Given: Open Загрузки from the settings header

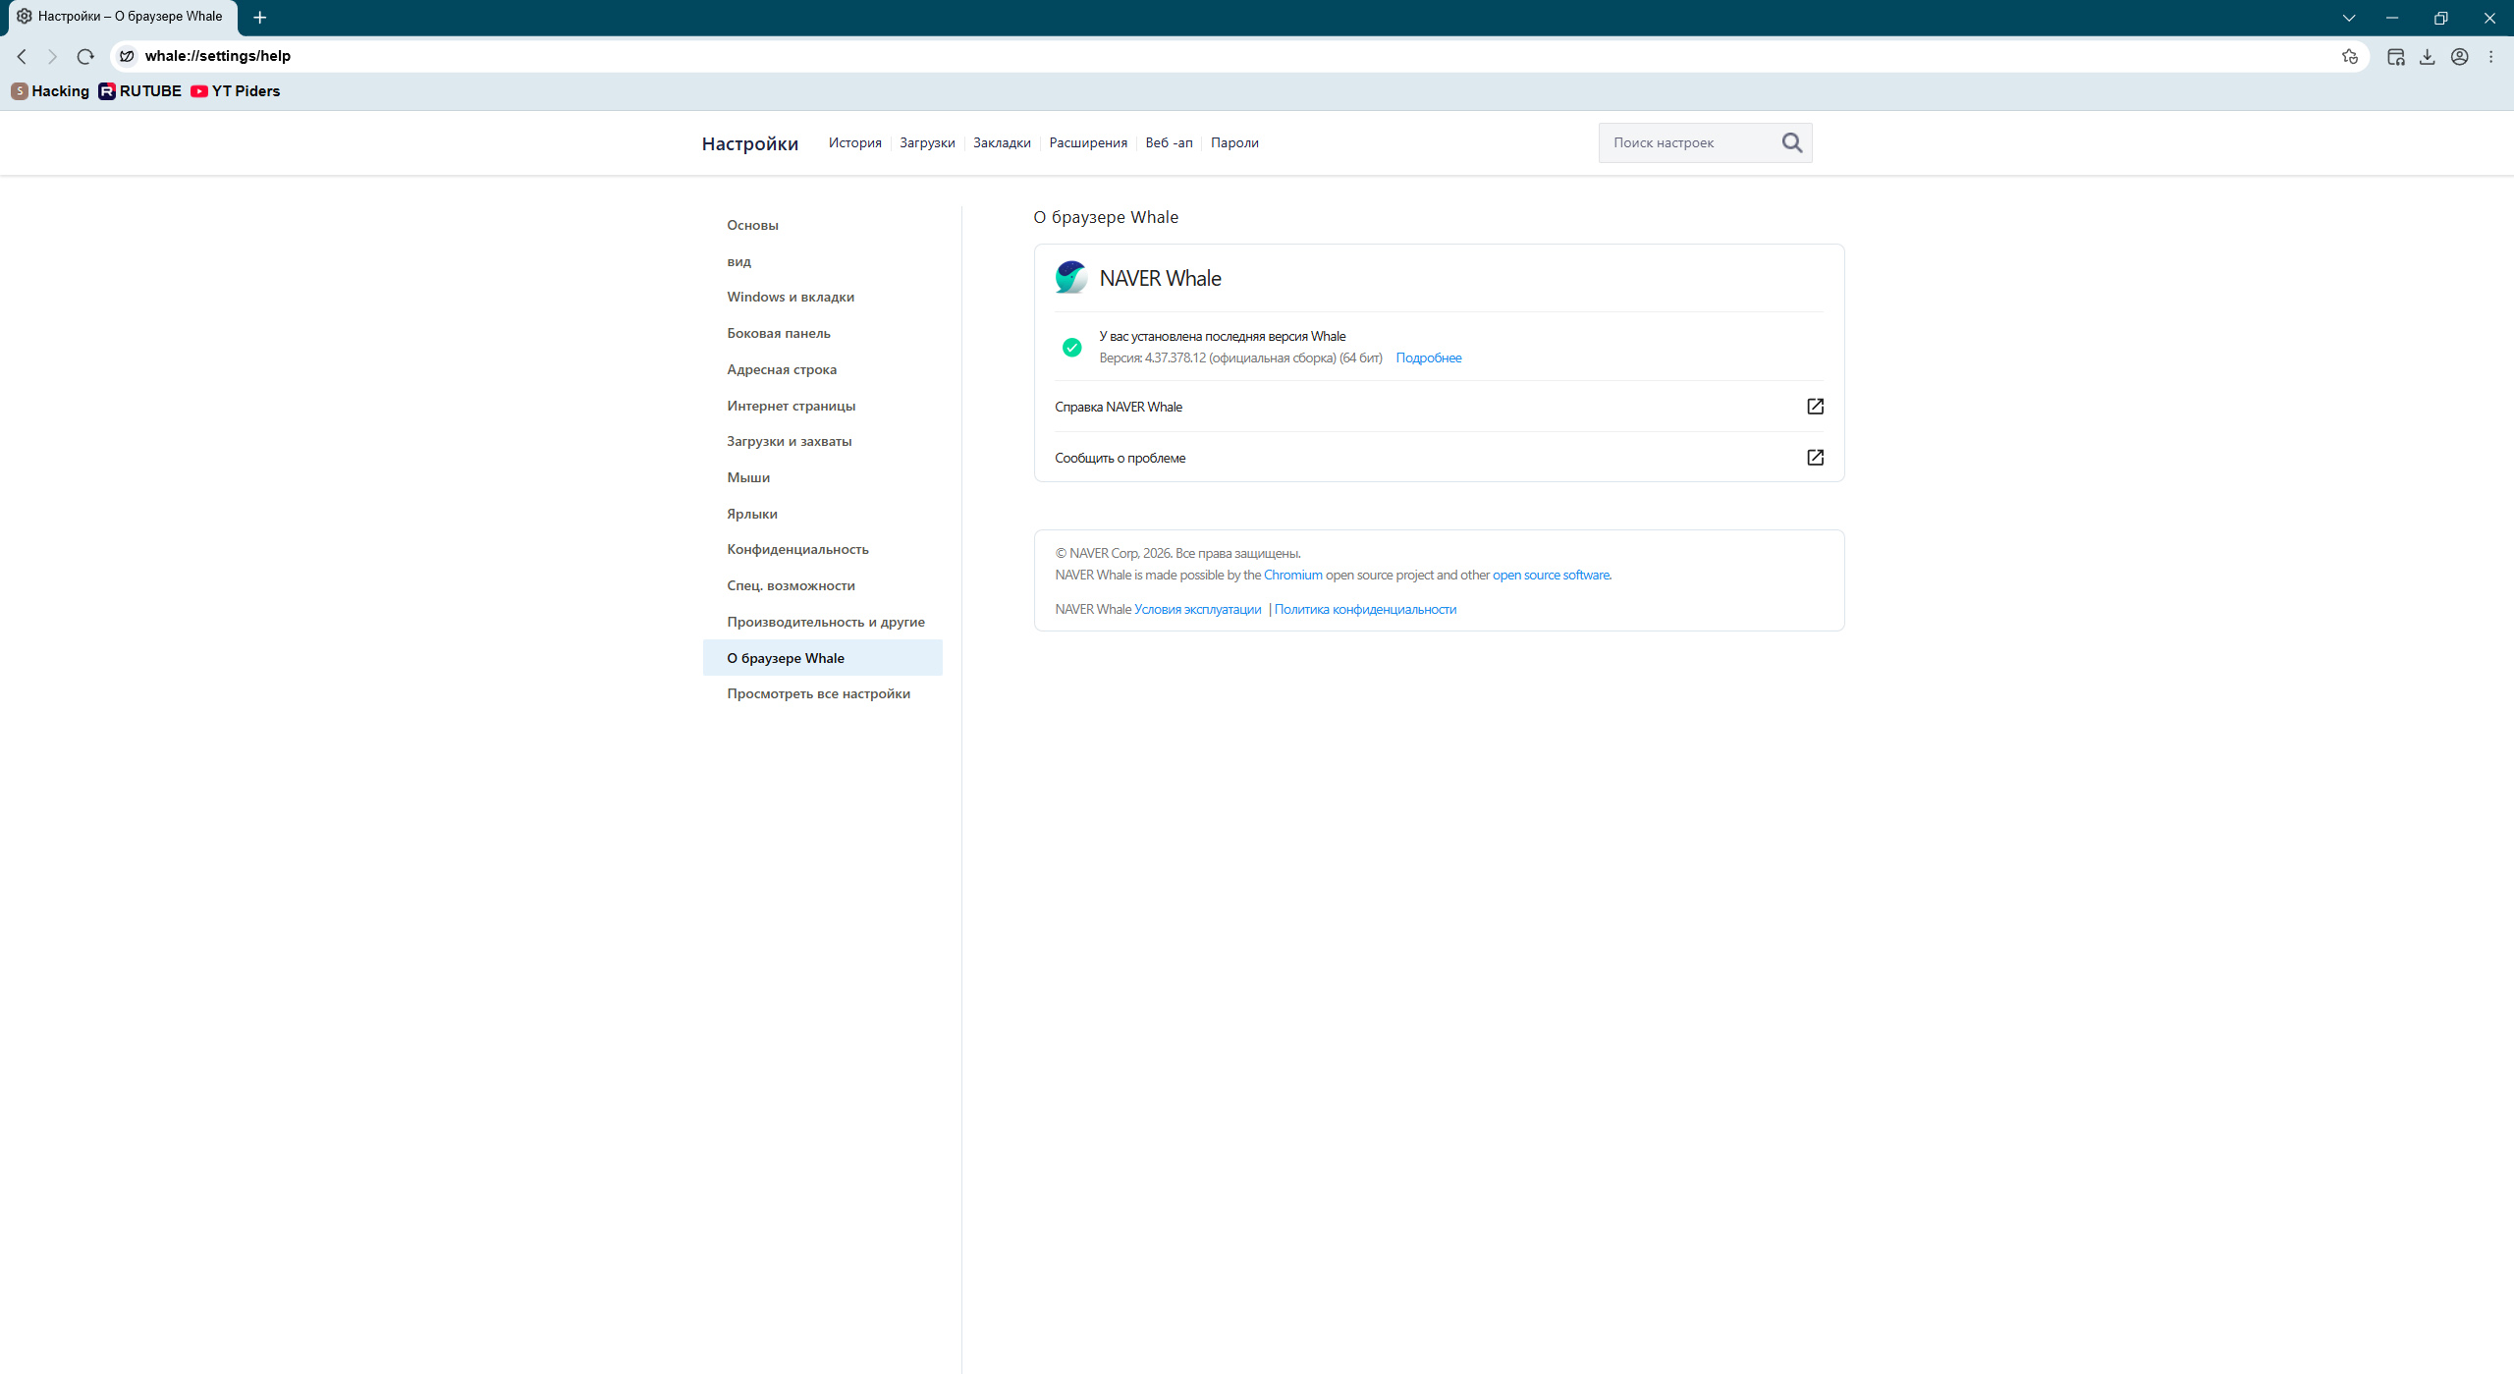Looking at the screenshot, I should (x=927, y=142).
